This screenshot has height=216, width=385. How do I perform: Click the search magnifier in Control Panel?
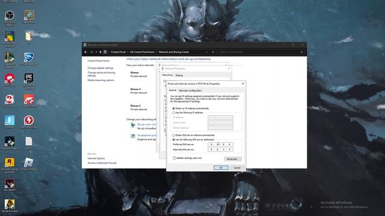[301, 52]
